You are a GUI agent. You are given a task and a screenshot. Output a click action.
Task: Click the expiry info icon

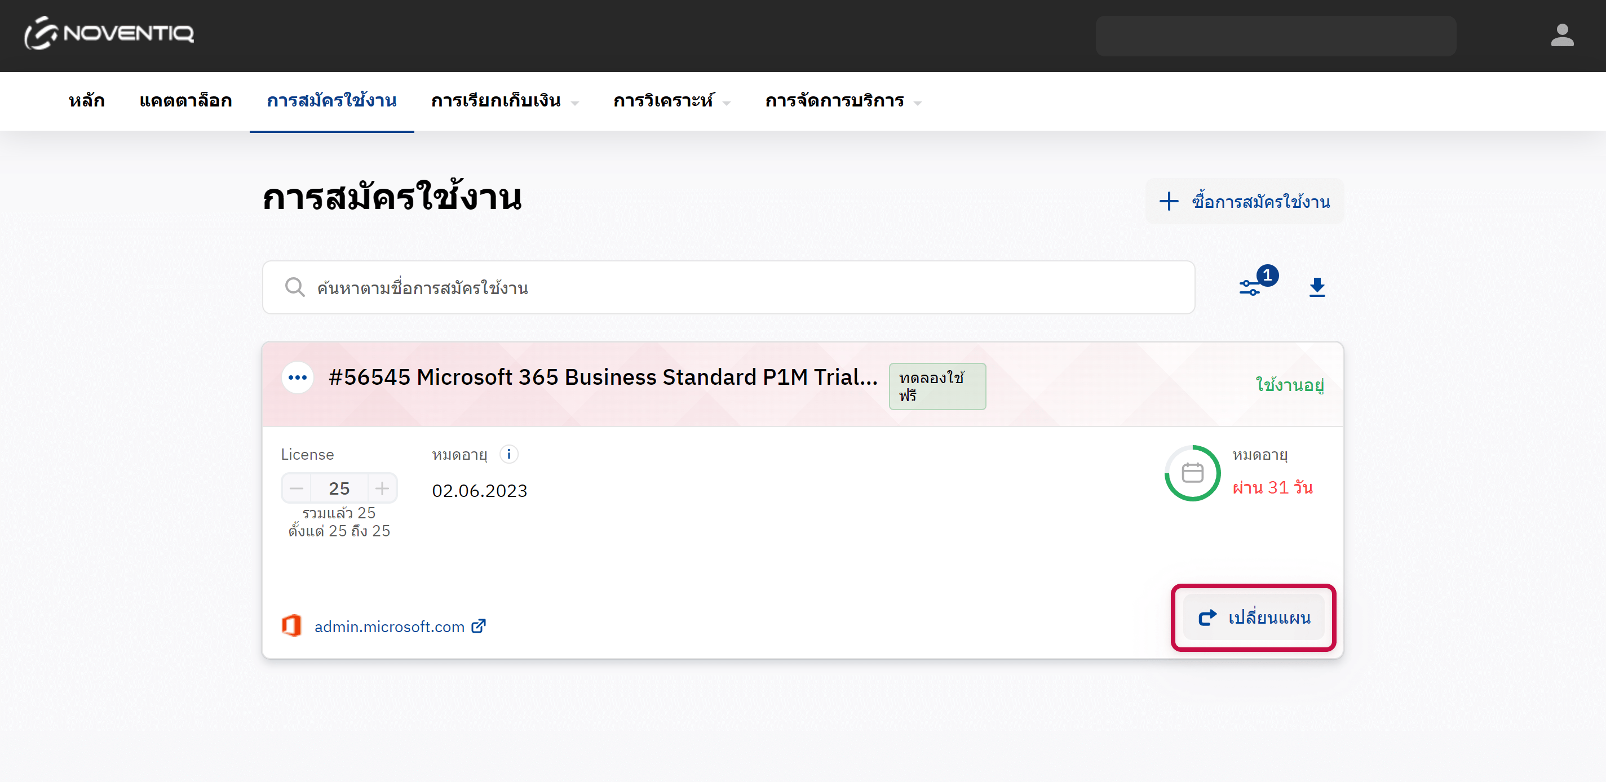click(508, 454)
